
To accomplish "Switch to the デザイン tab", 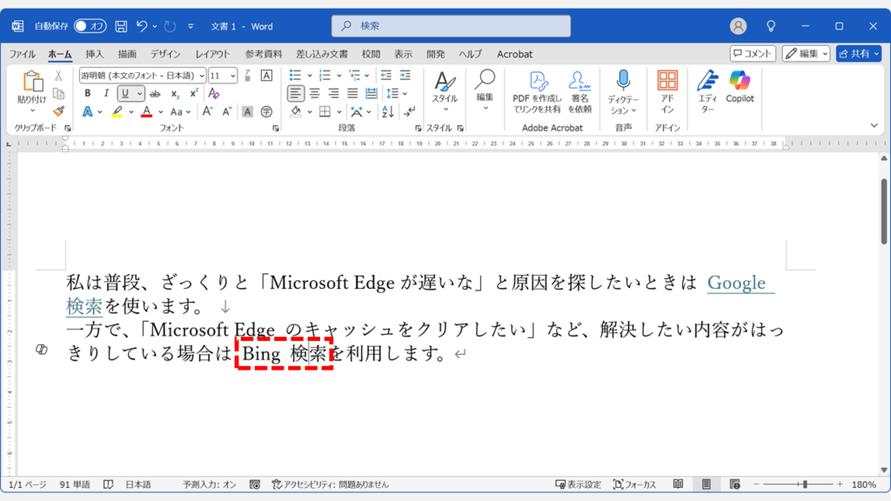I will click(x=165, y=54).
